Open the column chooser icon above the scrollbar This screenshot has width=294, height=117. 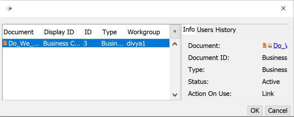point(175,32)
